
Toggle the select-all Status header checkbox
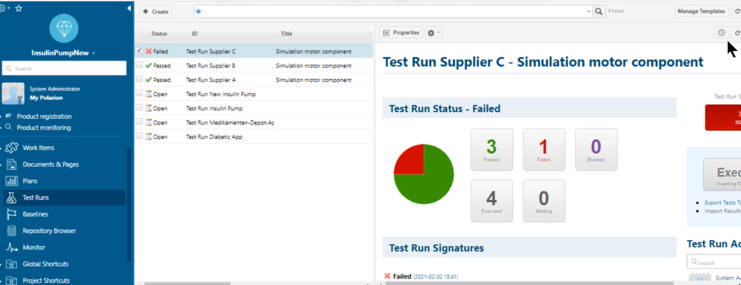146,34
